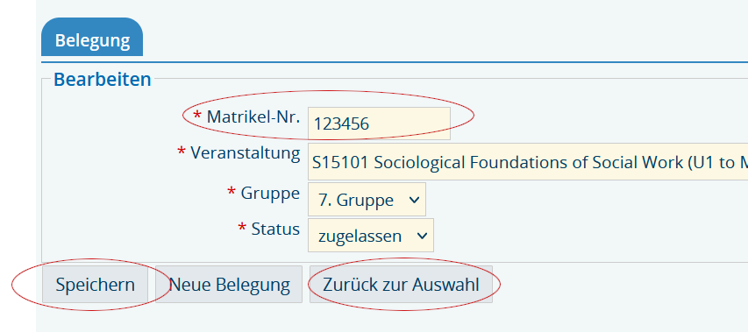Viewport: 748px width, 332px height.
Task: Click the Veranstaltung text field
Action: pyautogui.click(x=528, y=161)
